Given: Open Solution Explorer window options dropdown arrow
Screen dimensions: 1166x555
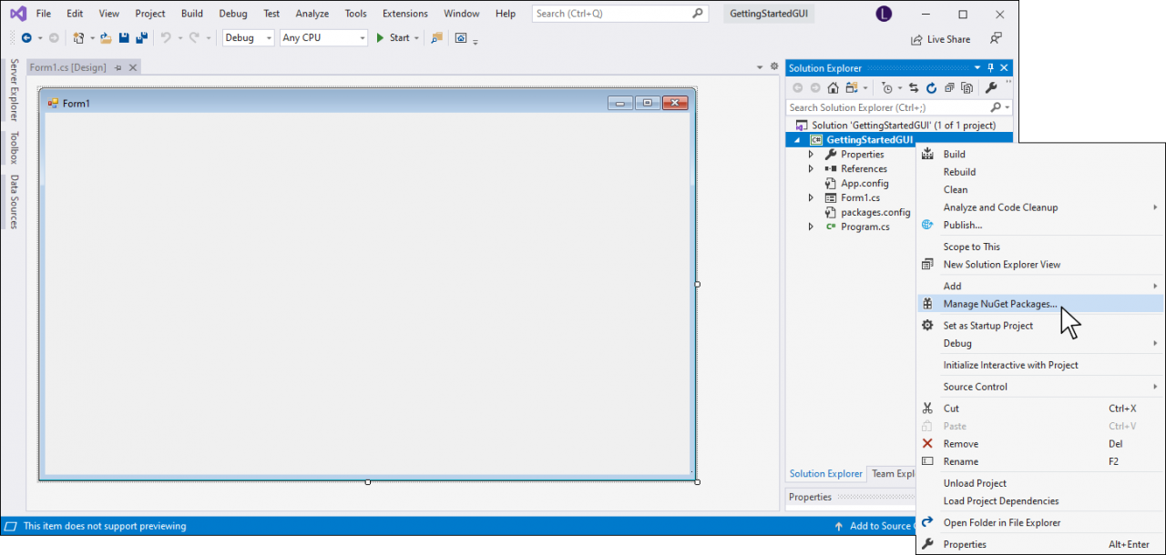Looking at the screenshot, I should click(977, 68).
